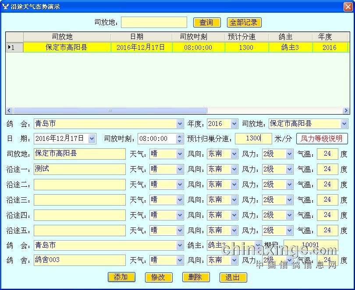Viewport: 355px width, 290px height.
Task: Open the 风力等级说明 explanation
Action: (322, 139)
